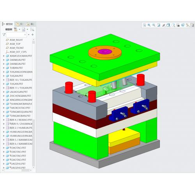Click the ASM_DEF_CSYS axis icon
This screenshot has width=195, height=195.
tap(7, 52)
